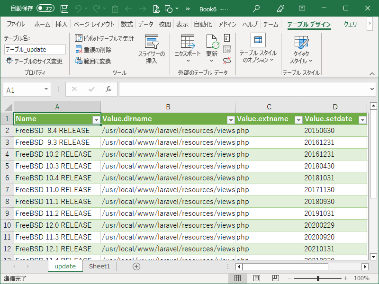Switch to Page Layout view icon
This screenshot has height=284, width=379.
[257, 278]
